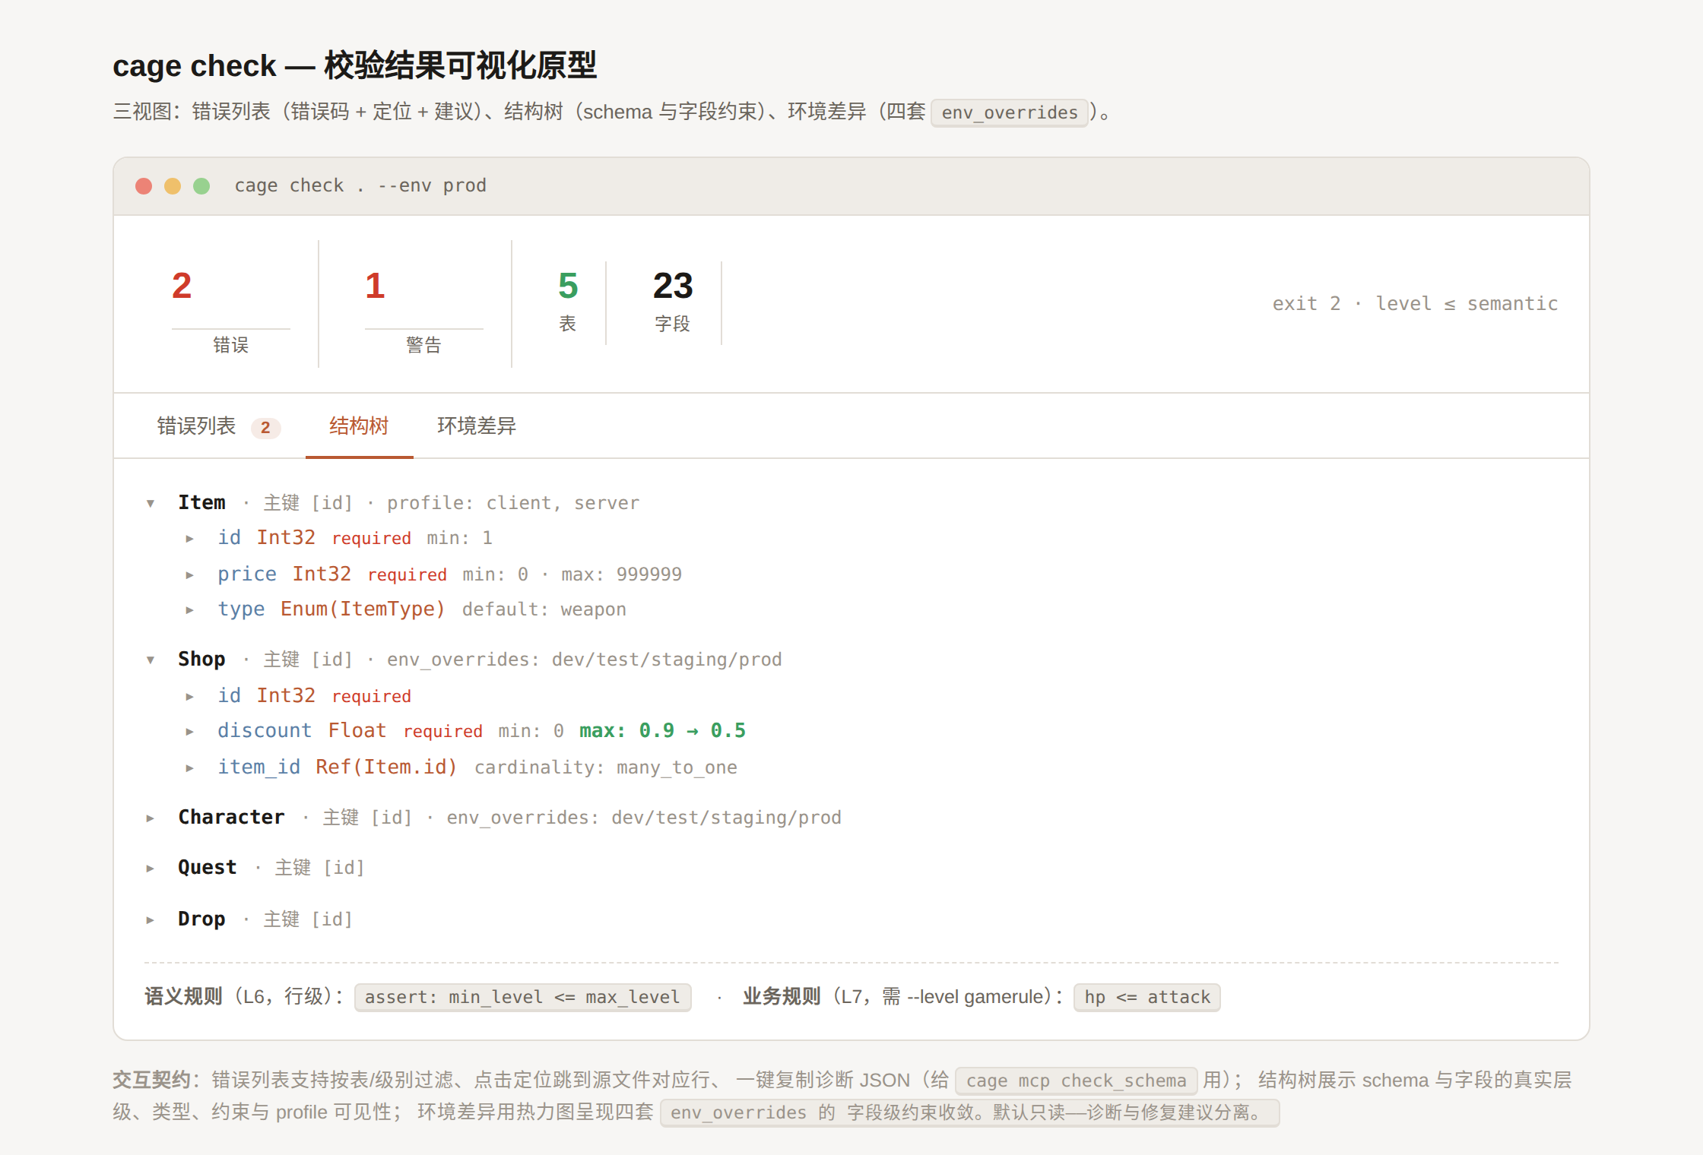Click the 'cage check . --env prod' title

pyautogui.click(x=360, y=185)
